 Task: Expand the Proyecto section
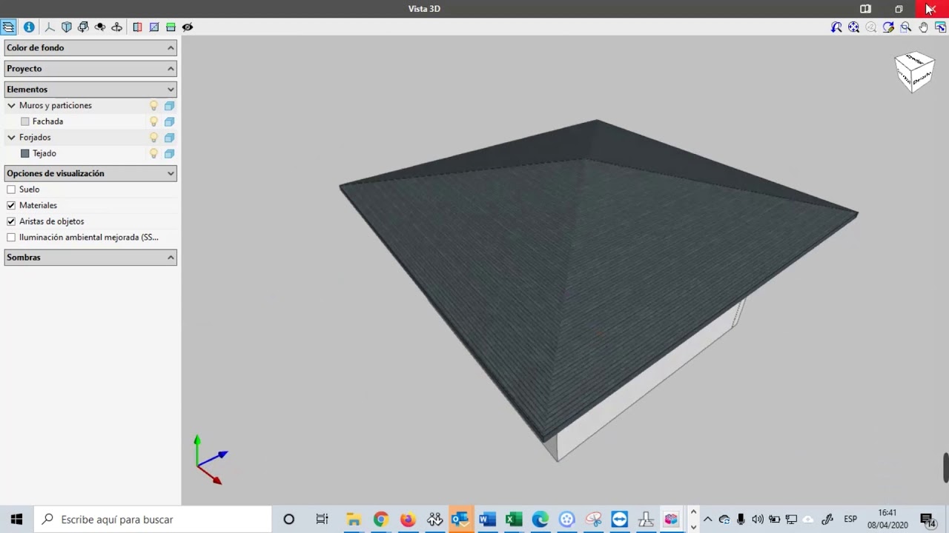(90, 68)
